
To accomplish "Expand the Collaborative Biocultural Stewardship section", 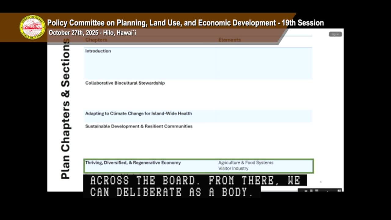I will 125,83.
